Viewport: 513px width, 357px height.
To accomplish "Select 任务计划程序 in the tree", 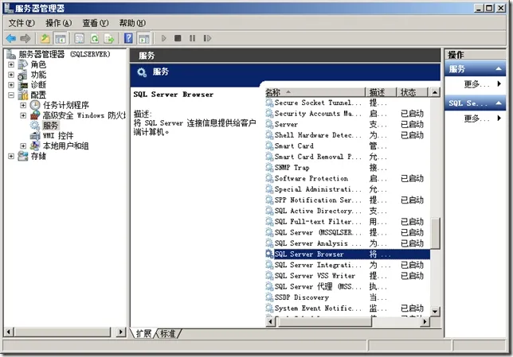I will [66, 105].
